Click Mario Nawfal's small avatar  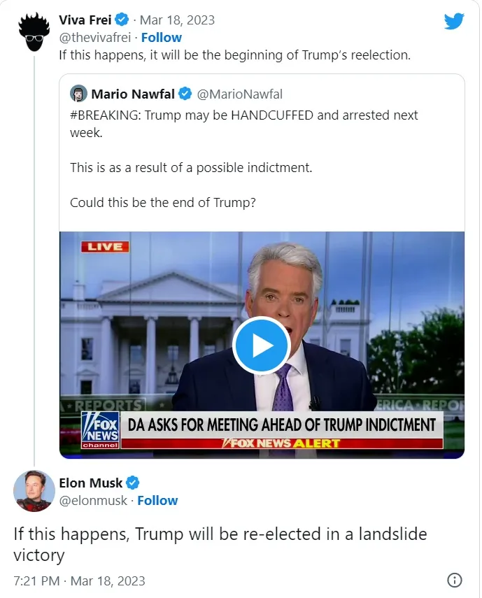pyautogui.click(x=79, y=94)
